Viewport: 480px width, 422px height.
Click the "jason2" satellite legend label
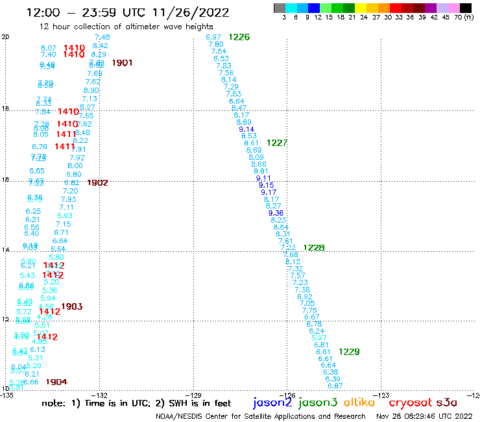[272, 403]
